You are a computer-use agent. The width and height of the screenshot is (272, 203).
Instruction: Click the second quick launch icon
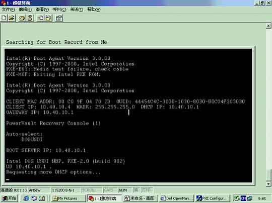coord(34,198)
